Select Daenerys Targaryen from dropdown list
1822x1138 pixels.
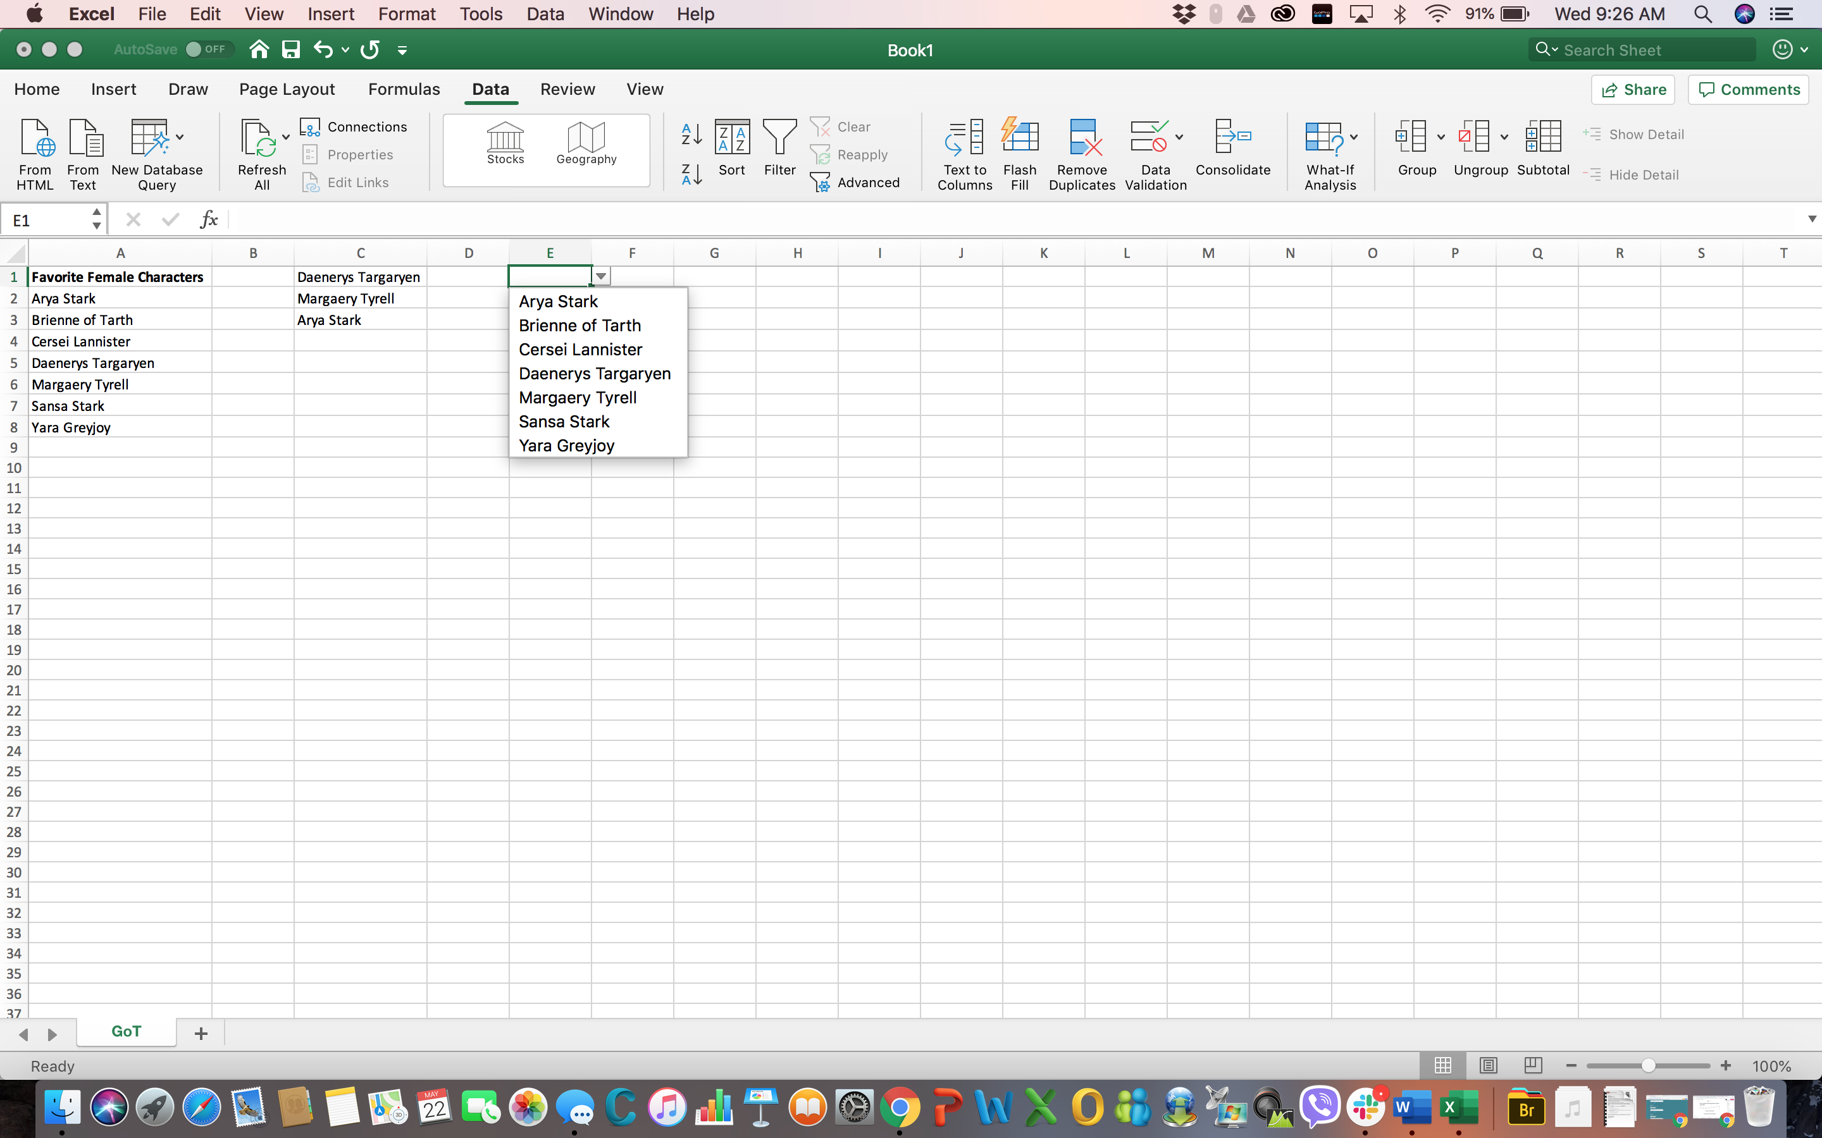594,372
